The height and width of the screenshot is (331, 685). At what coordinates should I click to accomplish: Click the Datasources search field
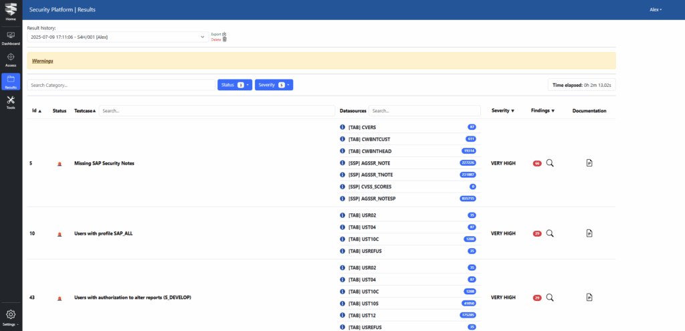click(x=425, y=110)
